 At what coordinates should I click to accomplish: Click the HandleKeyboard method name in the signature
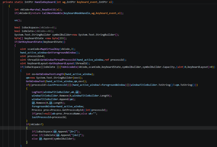(45, 2)
